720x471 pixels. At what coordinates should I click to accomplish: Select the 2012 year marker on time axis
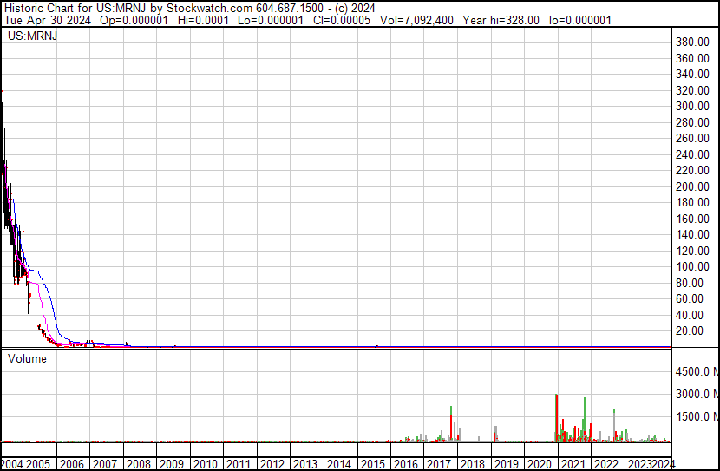(272, 463)
